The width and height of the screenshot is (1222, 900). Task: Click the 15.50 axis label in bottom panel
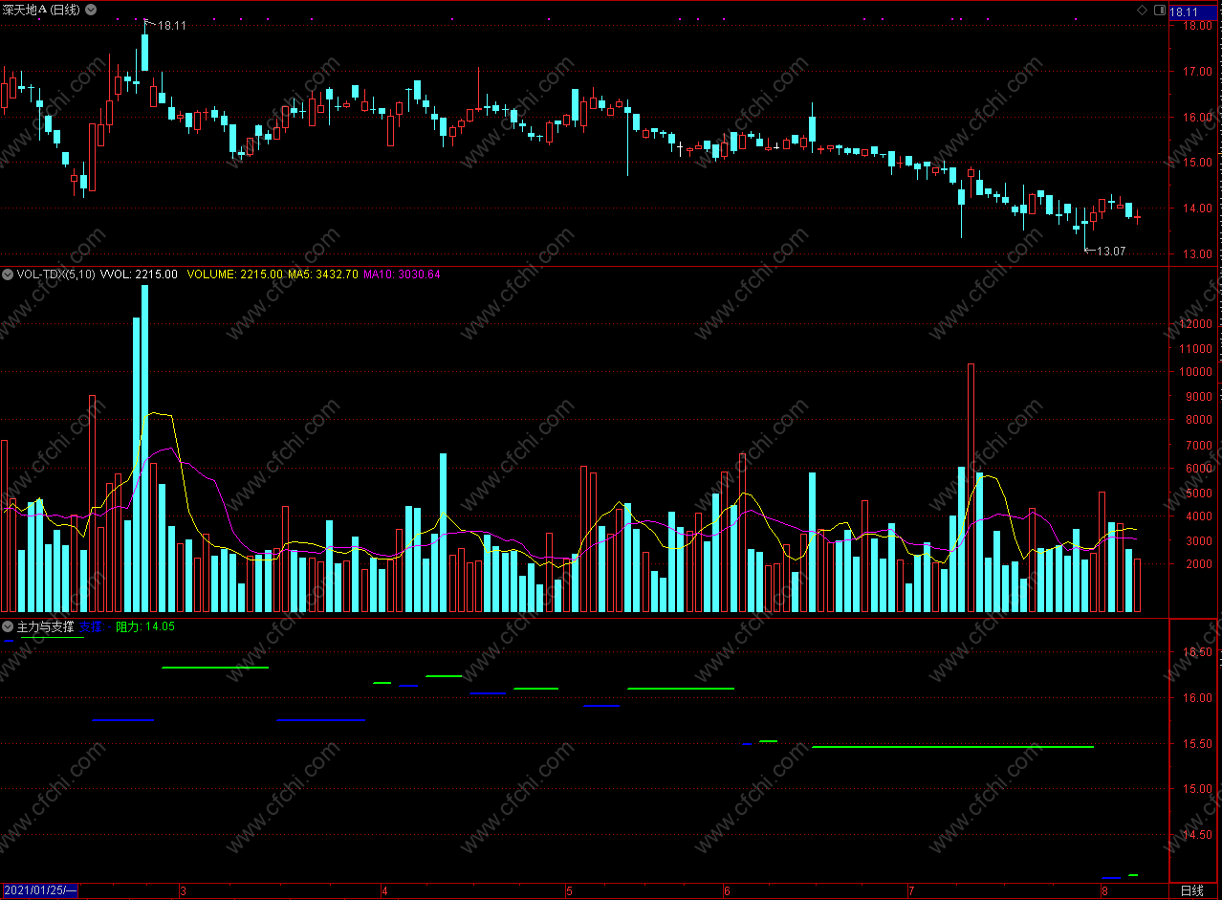pyautogui.click(x=1198, y=744)
